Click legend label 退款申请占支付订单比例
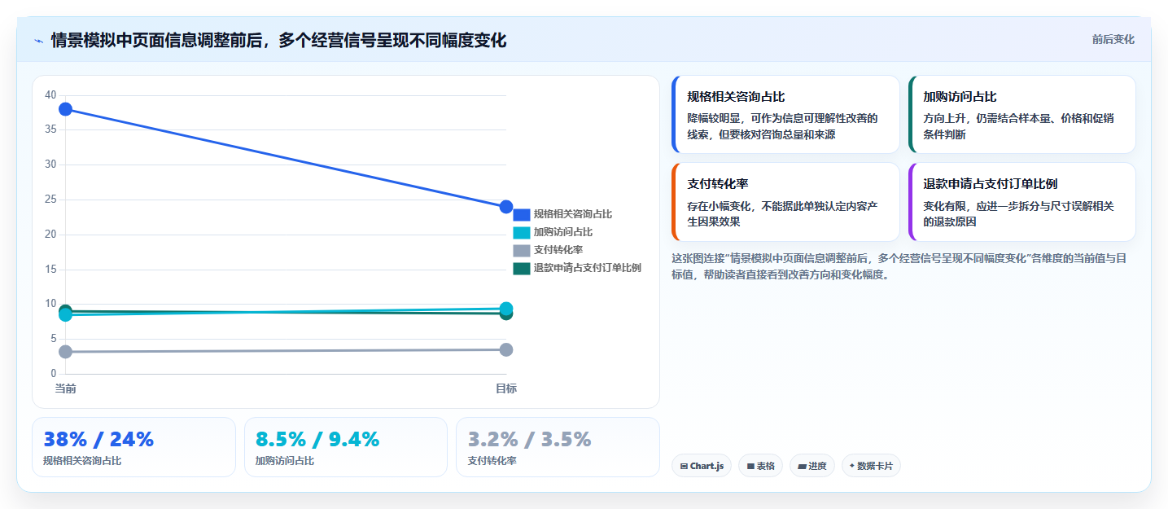The height and width of the screenshot is (509, 1168). tap(588, 268)
